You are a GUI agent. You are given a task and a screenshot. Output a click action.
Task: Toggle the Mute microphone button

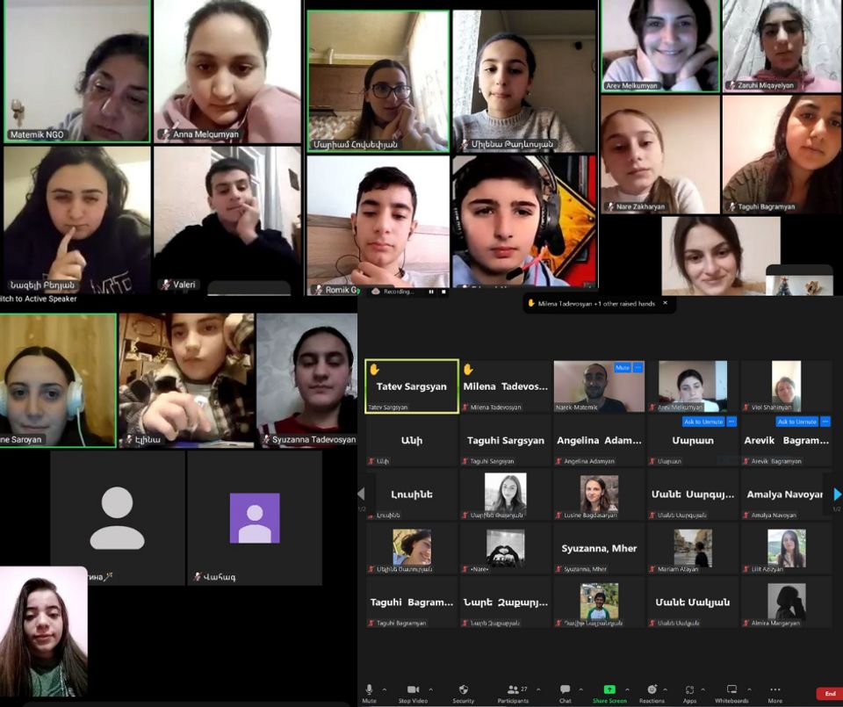[x=369, y=690]
